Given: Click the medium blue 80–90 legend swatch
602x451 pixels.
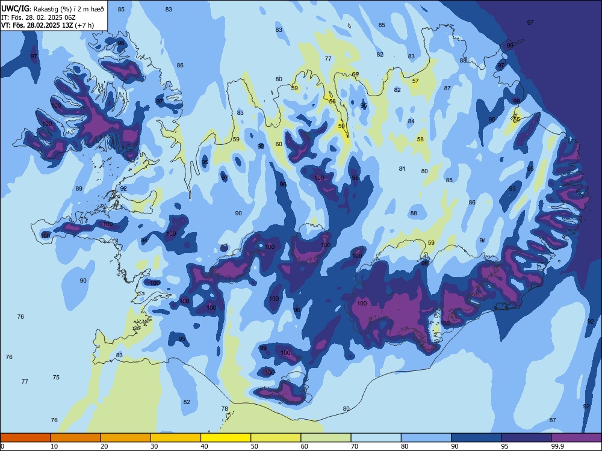Looking at the screenshot, I should pyautogui.click(x=426, y=438).
